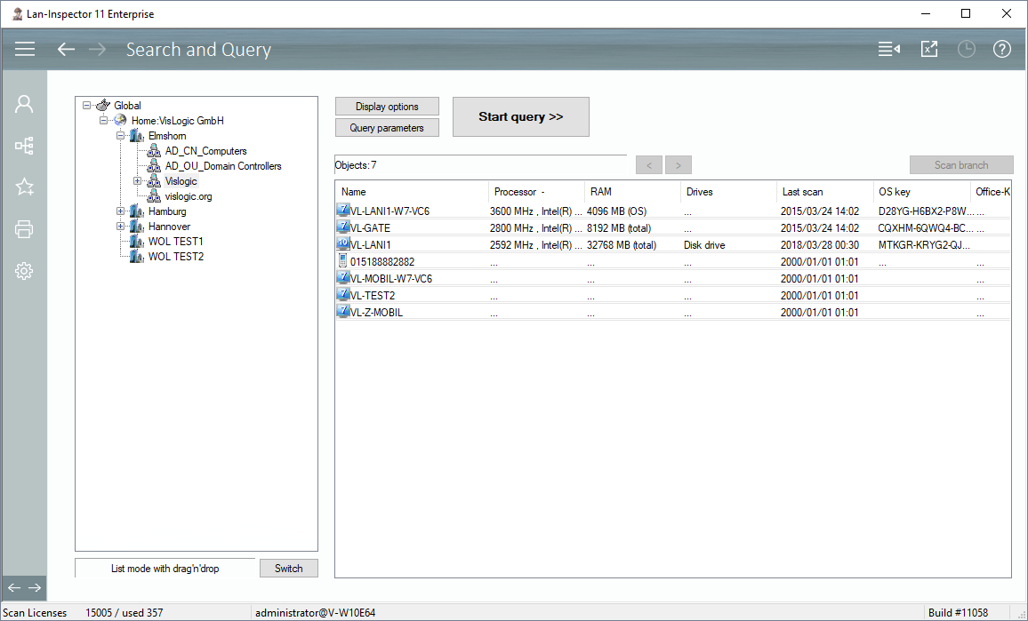This screenshot has width=1028, height=621.
Task: Go back with the header arrow
Action: [66, 50]
